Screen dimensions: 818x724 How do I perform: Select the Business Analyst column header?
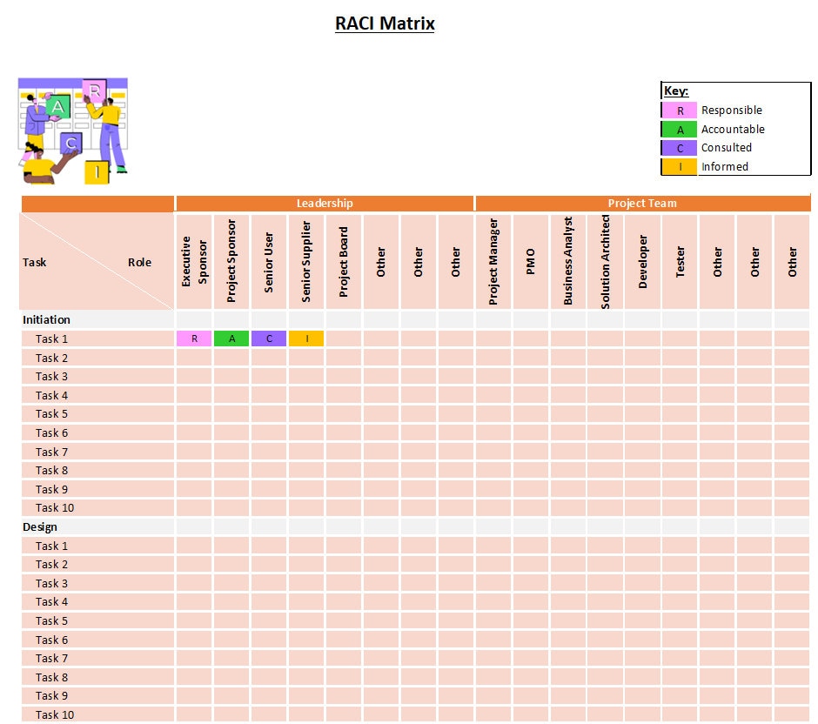click(x=567, y=259)
